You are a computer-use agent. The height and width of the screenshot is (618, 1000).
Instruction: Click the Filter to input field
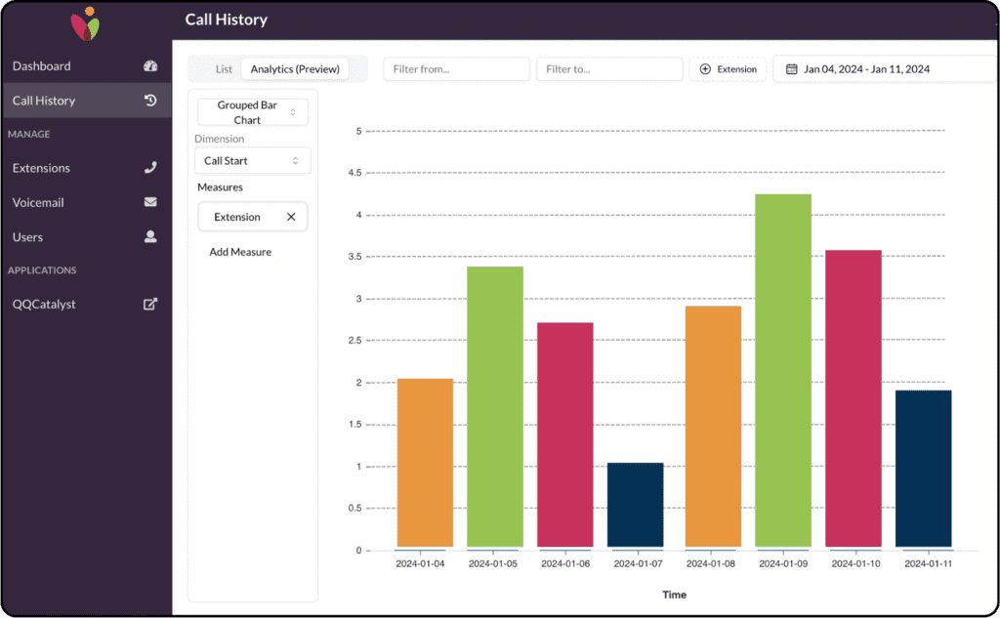tap(609, 69)
